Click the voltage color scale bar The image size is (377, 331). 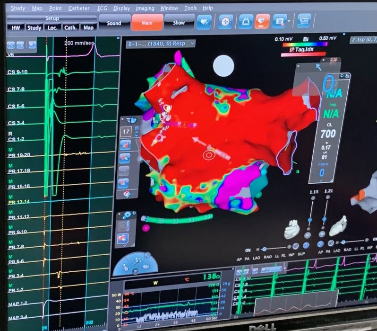point(305,44)
